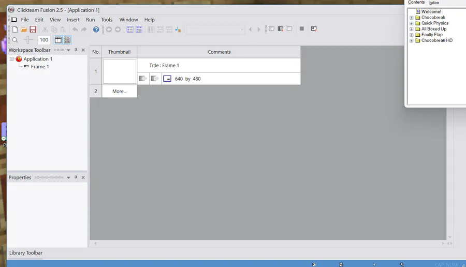The width and height of the screenshot is (466, 267).
Task: Click the fade-in transition button for Frame 1
Action: pos(143,79)
